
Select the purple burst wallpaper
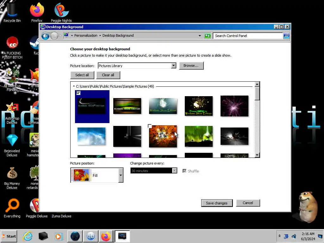coord(234,106)
